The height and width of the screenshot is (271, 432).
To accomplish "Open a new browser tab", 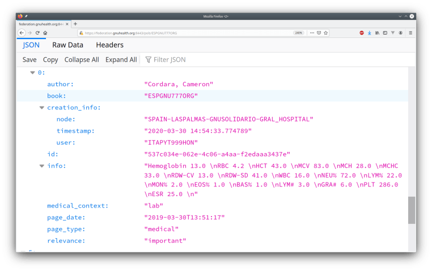I will point(75,24).
